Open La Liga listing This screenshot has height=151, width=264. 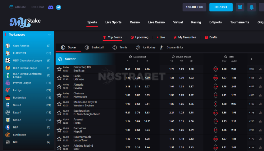click(29, 90)
